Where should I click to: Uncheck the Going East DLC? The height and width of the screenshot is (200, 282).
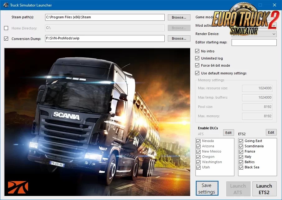point(241,141)
